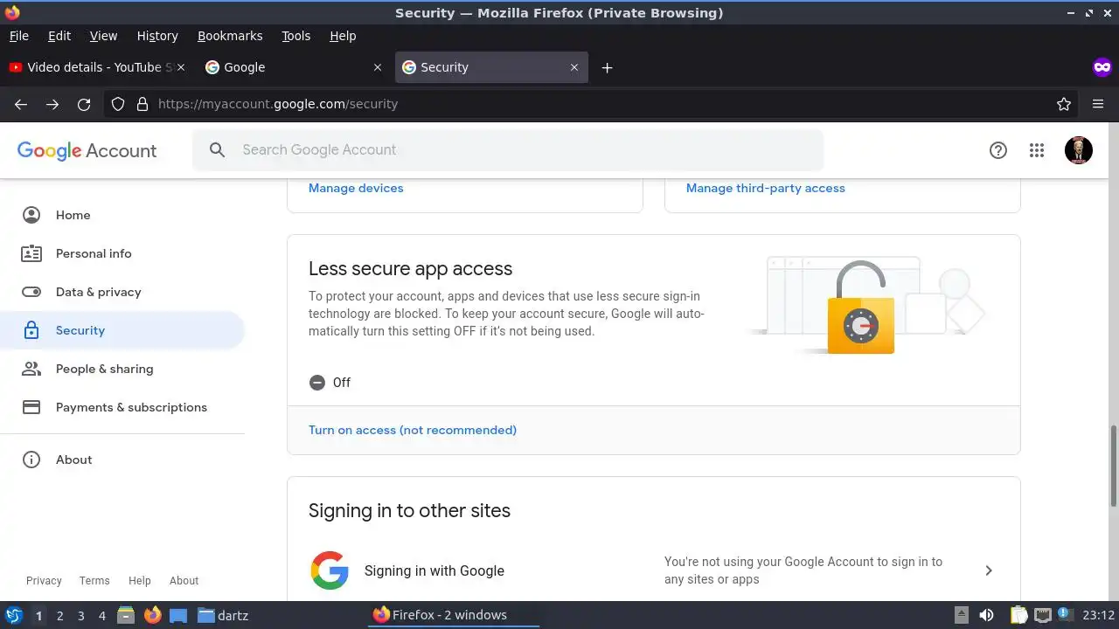Open the Edit menu

point(59,36)
